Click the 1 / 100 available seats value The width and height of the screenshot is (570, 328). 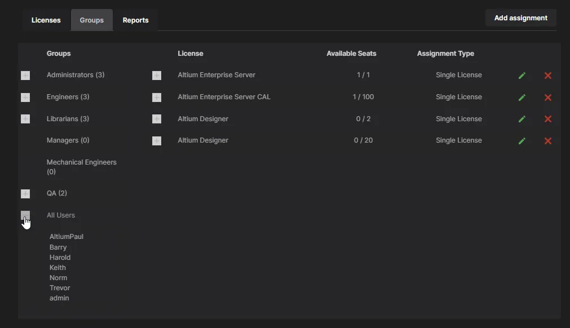(x=363, y=97)
